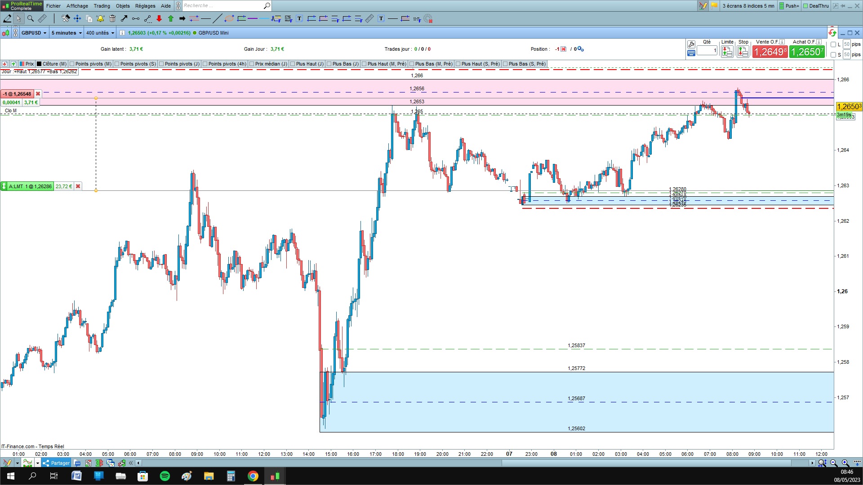
Task: Click the Prix color swatch
Action: pos(22,64)
